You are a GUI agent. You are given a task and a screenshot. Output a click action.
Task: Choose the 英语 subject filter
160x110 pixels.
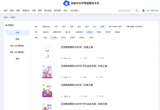coord(72,27)
